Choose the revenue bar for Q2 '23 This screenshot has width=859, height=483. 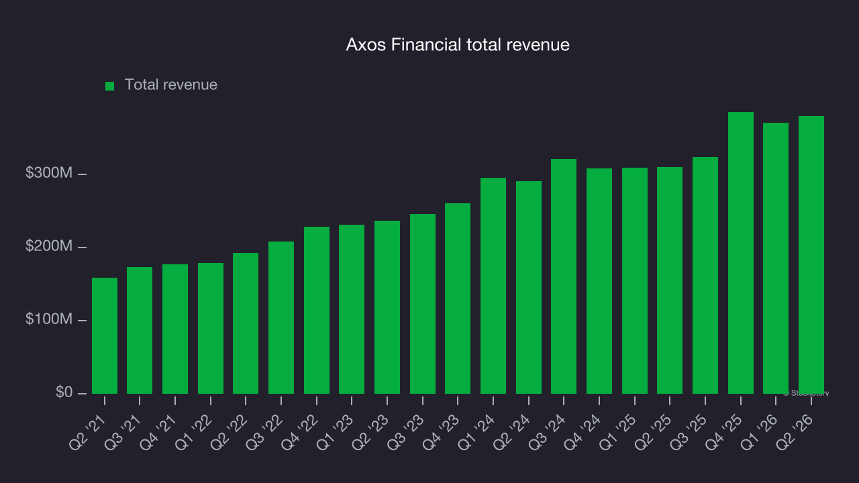click(x=387, y=307)
